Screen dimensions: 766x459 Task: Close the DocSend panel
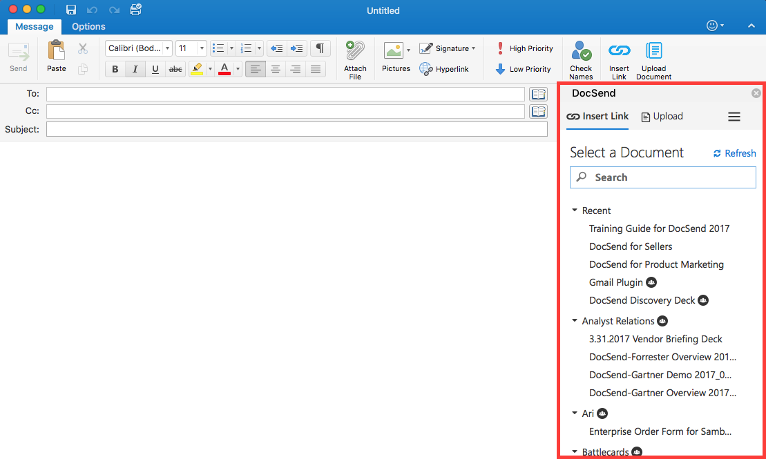coord(756,93)
